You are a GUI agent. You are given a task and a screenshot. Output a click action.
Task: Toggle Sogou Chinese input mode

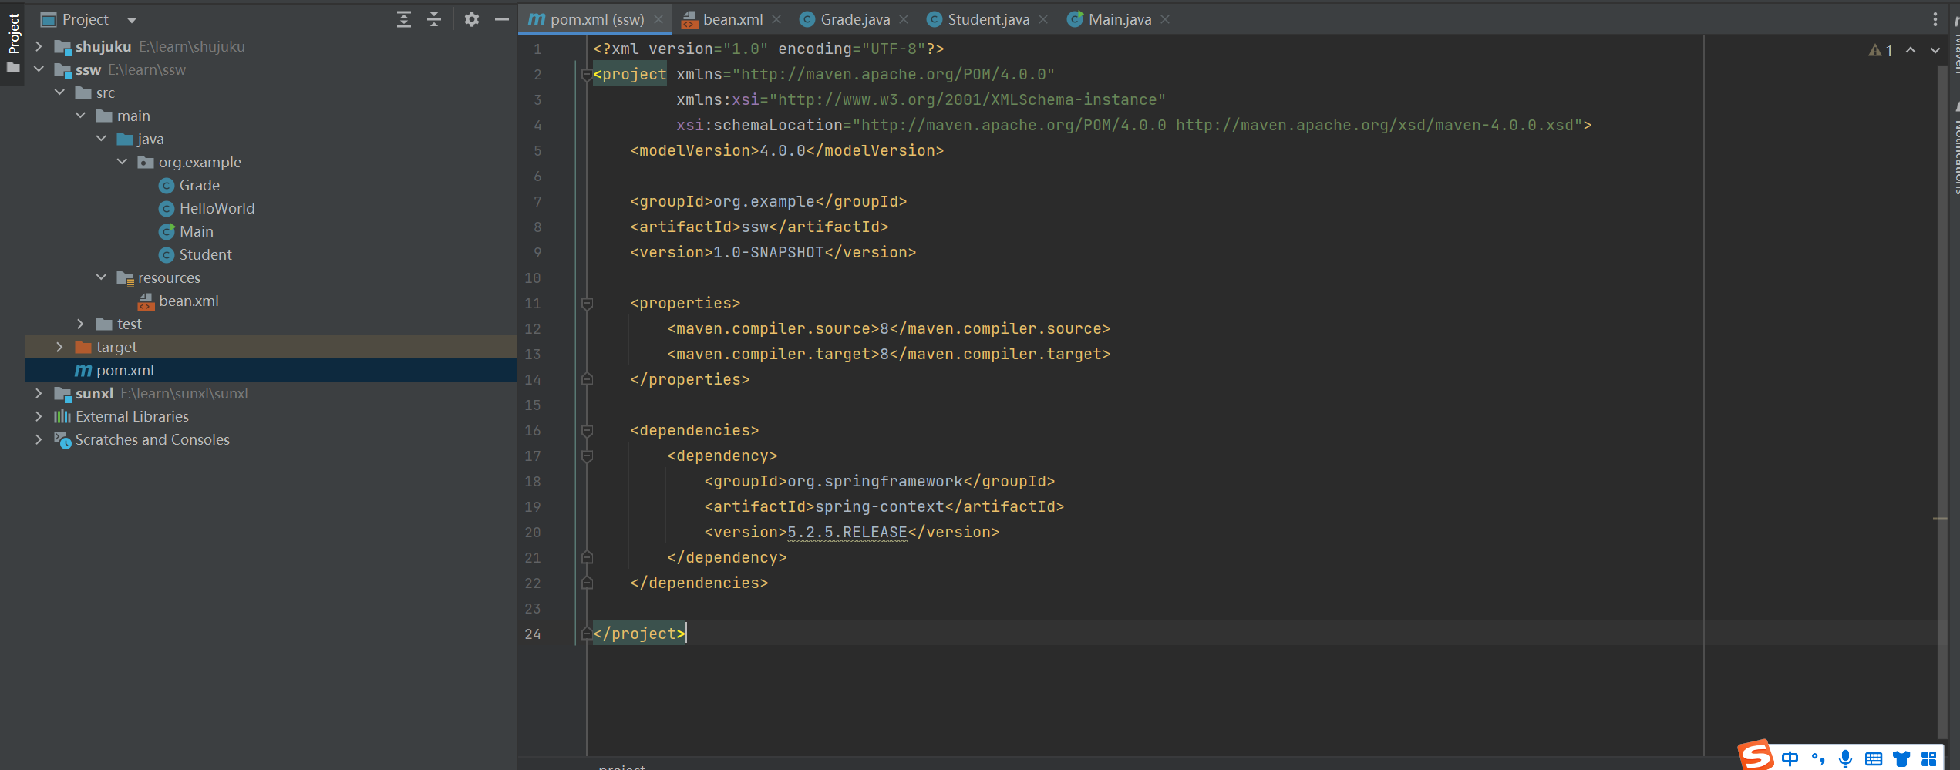click(1790, 758)
